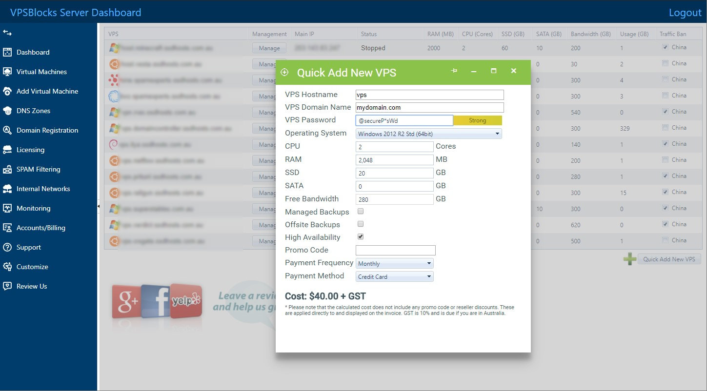Expand the Payment Method dropdown
The image size is (707, 391).
click(x=394, y=277)
